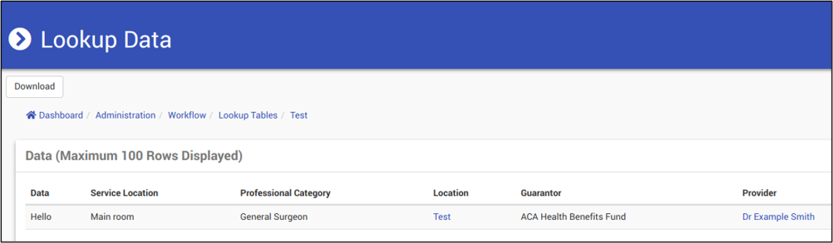
Task: Click the Location column header
Action: [451, 193]
